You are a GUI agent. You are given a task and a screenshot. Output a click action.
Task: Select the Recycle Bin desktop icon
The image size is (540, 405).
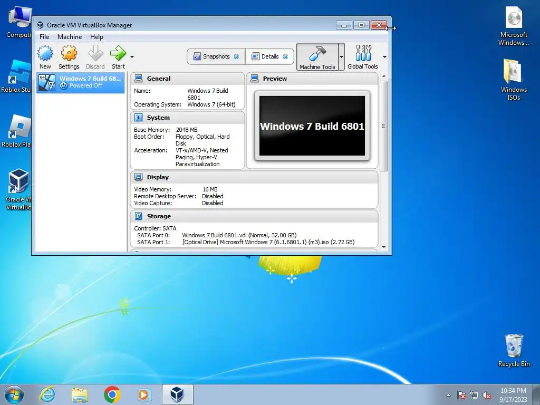click(x=514, y=350)
